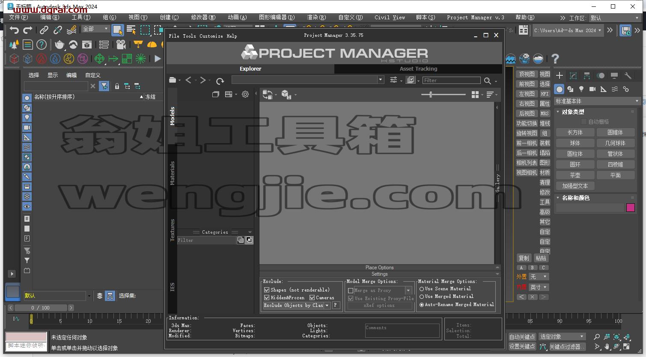Screen dimensions: 646x357
Task: Select the Lights category bulb icon
Action: coord(581,89)
